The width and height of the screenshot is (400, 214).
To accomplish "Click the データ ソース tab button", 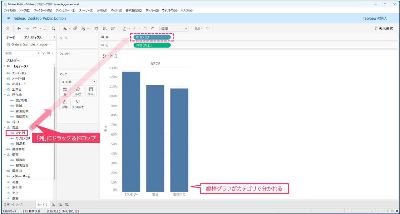I will pos(13,205).
